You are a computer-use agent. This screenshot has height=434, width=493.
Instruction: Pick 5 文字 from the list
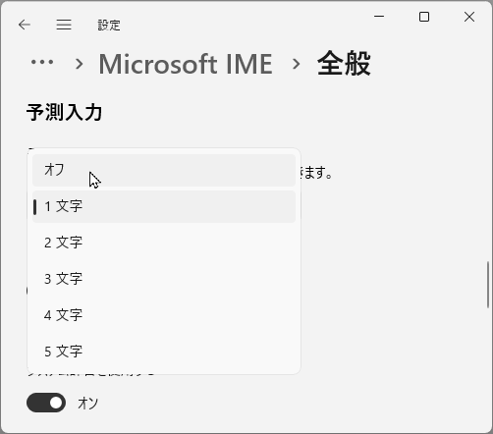pyautogui.click(x=164, y=352)
